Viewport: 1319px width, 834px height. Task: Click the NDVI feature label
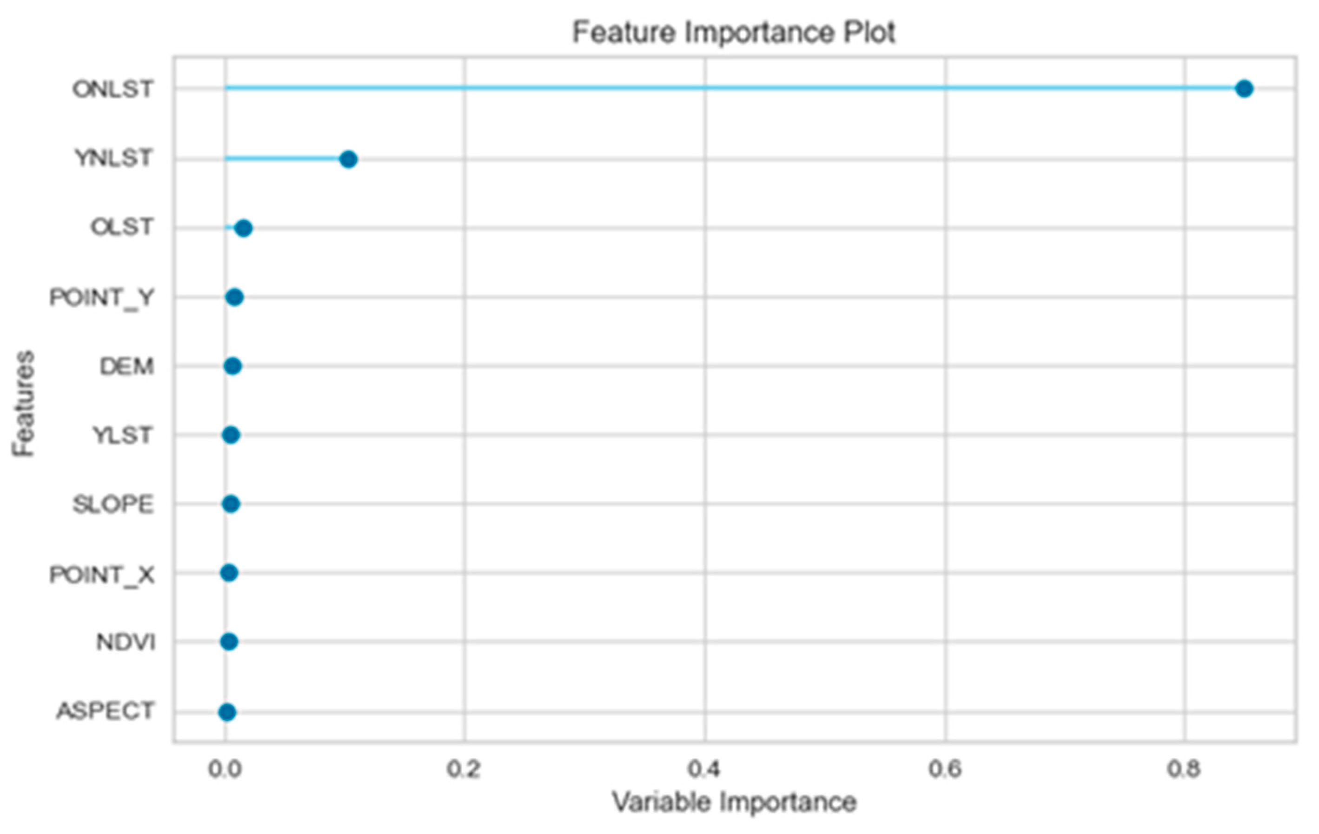[x=126, y=642]
